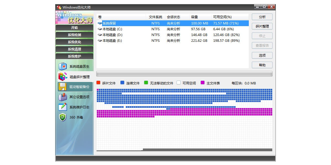Click the defrag progress bar

click(184, 74)
